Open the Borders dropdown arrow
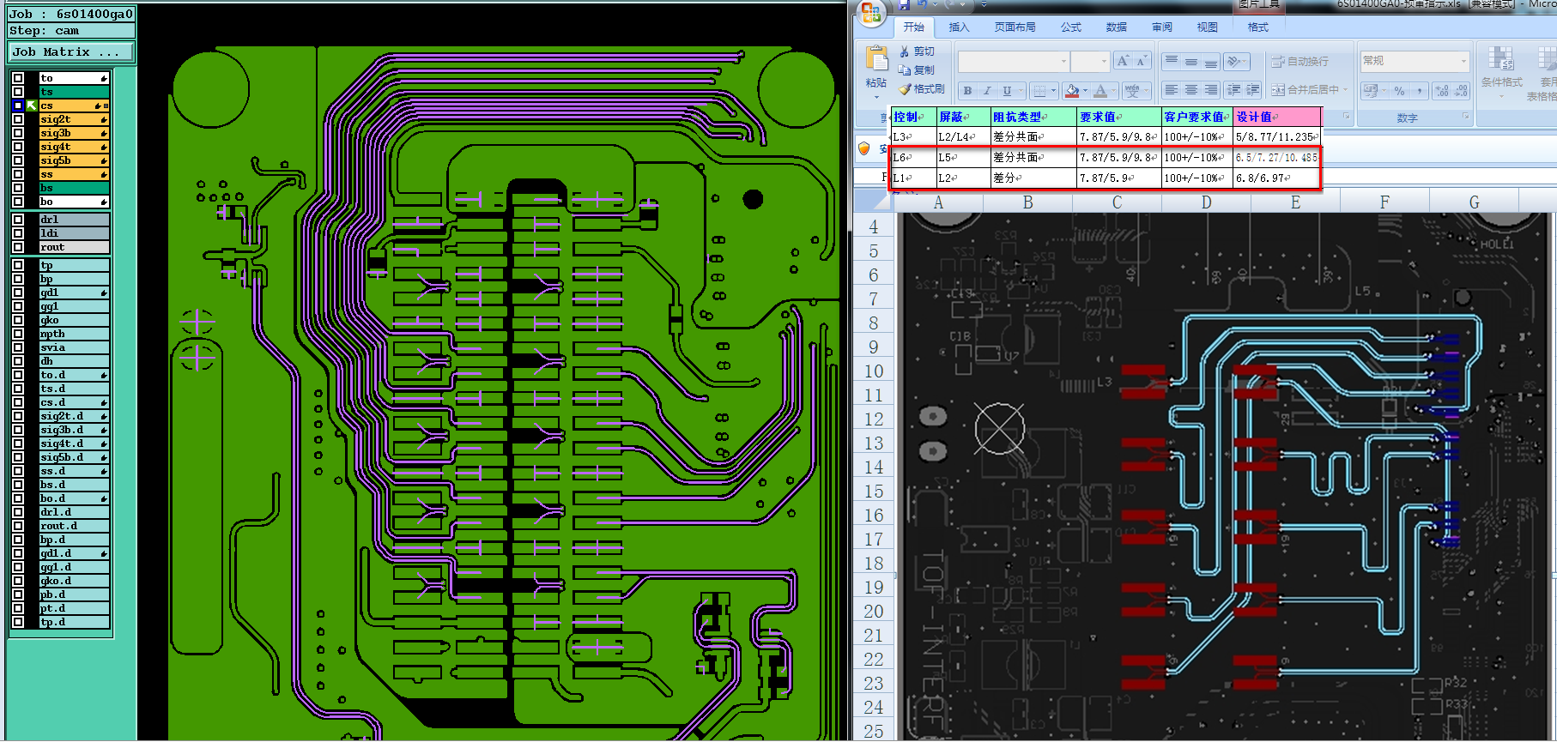 click(x=1053, y=90)
